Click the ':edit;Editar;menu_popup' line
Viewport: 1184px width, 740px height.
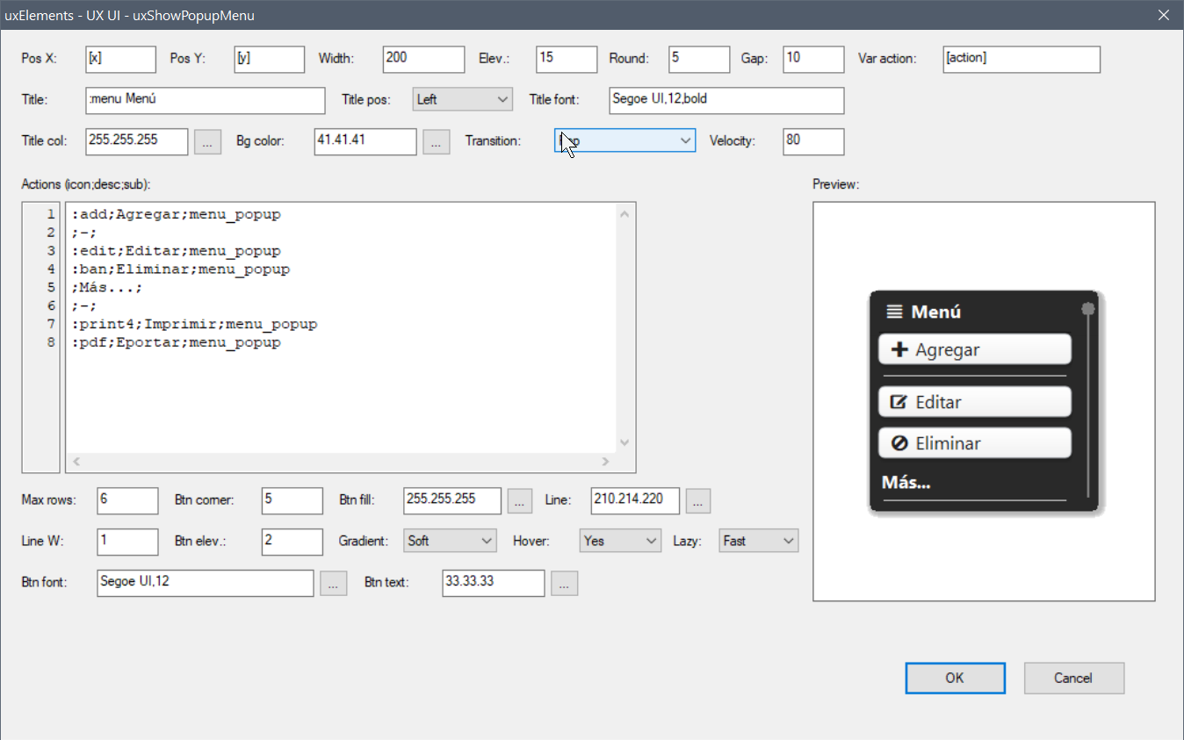pos(177,251)
